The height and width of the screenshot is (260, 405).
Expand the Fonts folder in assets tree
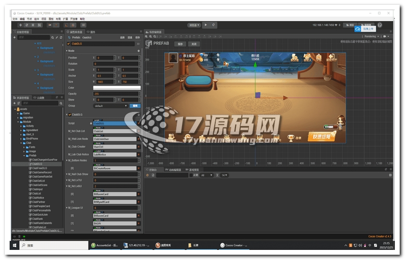coord(24,147)
